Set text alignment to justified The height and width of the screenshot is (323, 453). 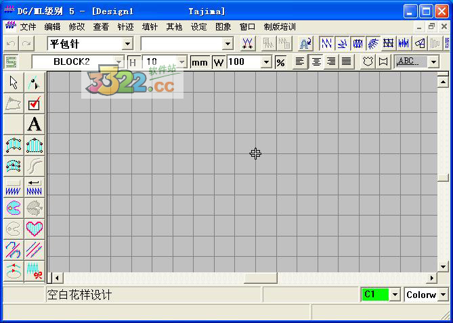click(347, 61)
